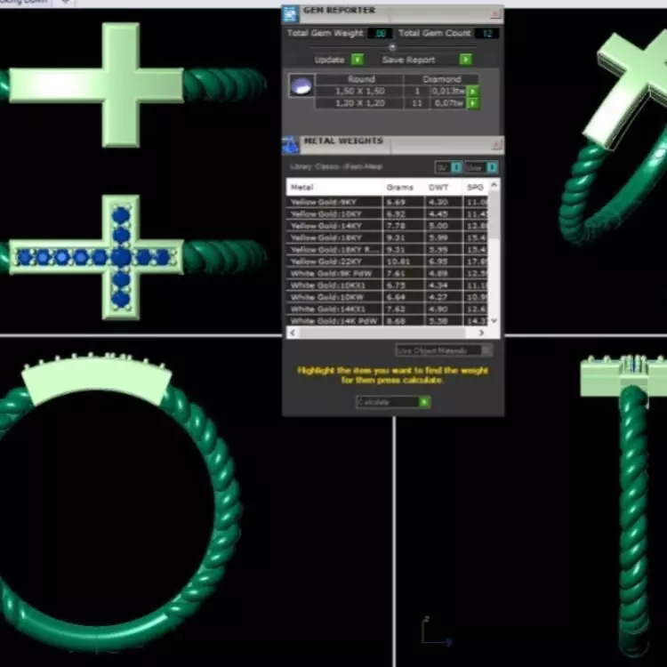Click the 1.50 X 1.50 gem size cell
The image size is (667, 667).
pos(359,91)
